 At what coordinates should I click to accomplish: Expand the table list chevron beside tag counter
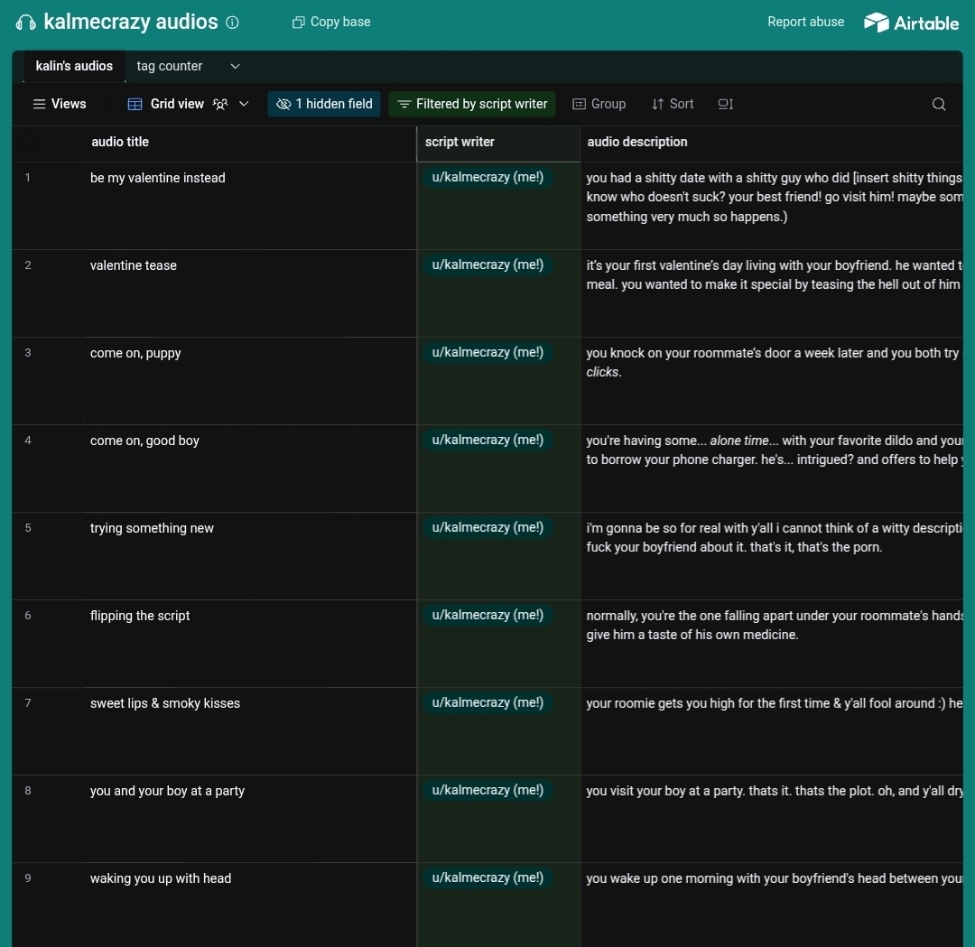tap(235, 66)
